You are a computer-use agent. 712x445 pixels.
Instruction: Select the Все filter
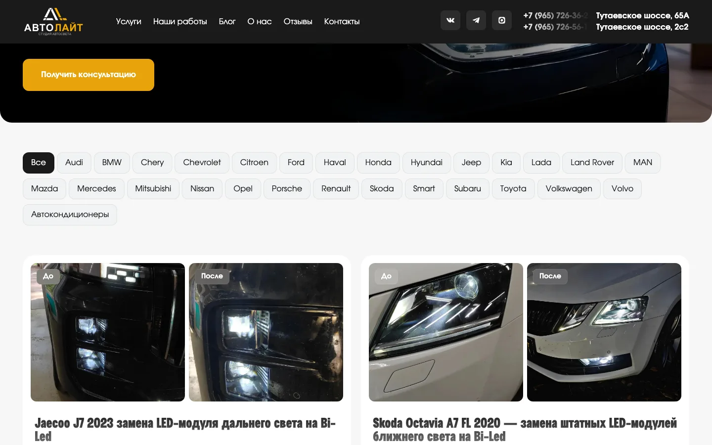point(39,163)
